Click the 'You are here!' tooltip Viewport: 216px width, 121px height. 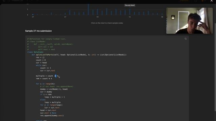point(130,5)
